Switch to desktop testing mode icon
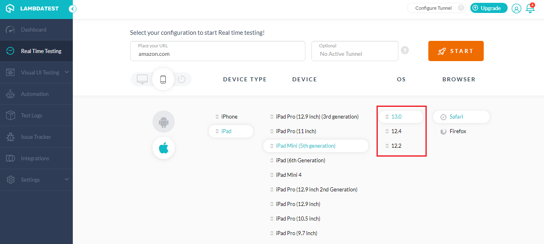Screen dimensions: 544x244 [x=142, y=79]
